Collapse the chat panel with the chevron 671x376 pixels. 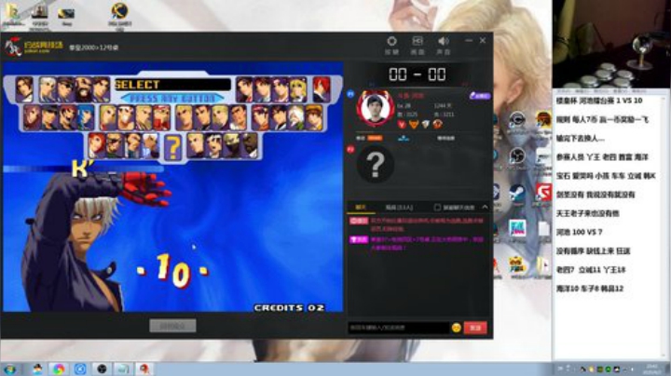pos(485,207)
